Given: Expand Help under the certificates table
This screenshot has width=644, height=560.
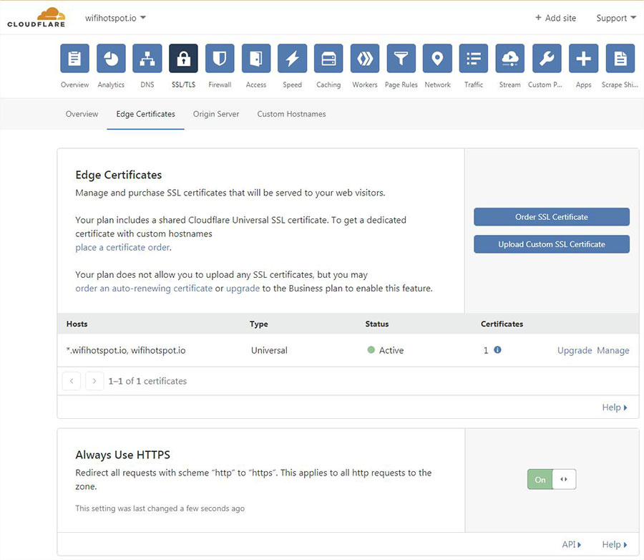Looking at the screenshot, I should [614, 407].
